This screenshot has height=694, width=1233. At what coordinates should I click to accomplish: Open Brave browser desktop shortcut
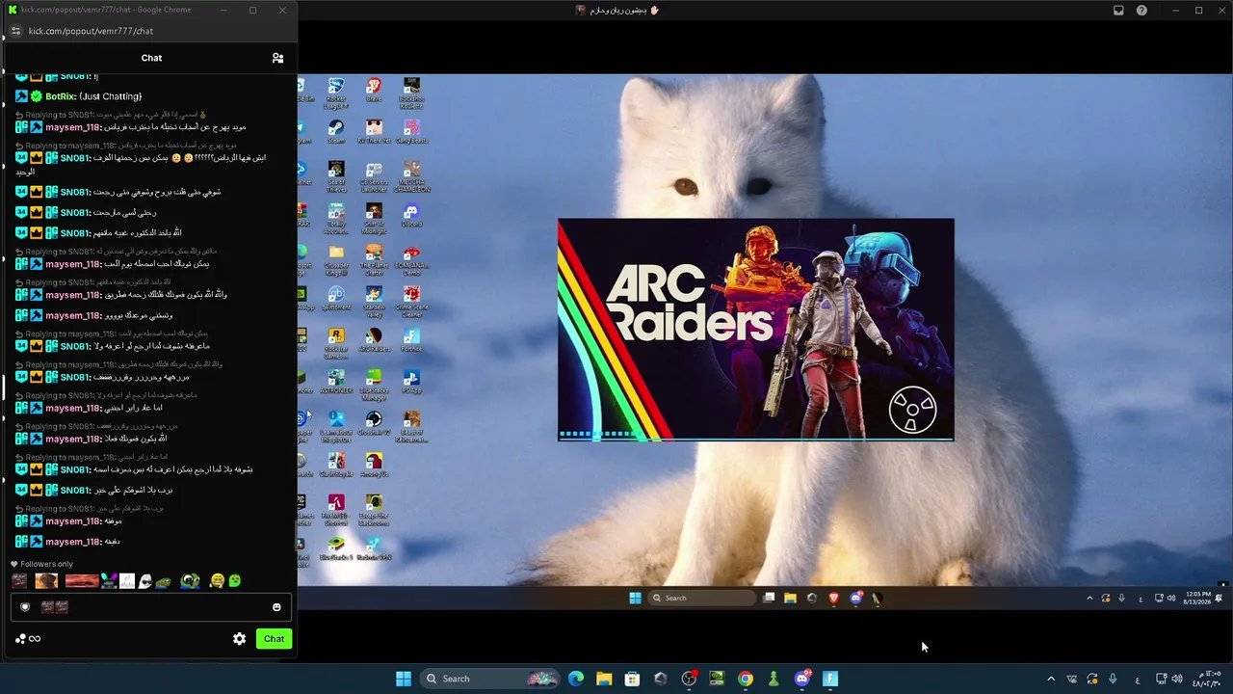374,90
